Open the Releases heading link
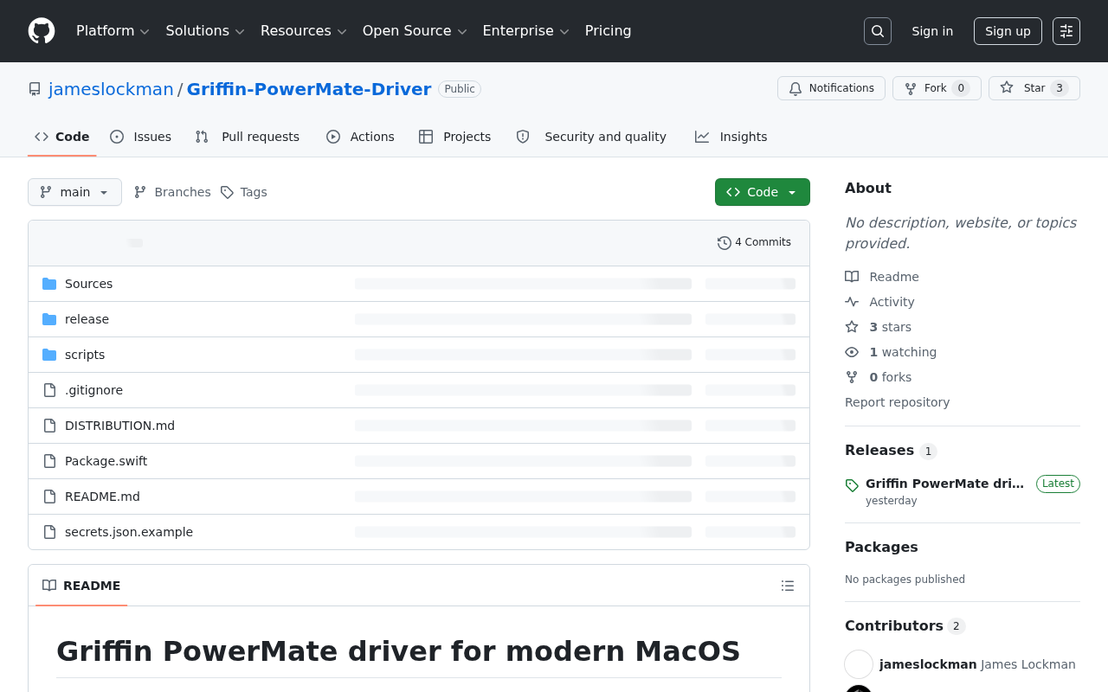Image resolution: width=1108 pixels, height=692 pixels. tap(891, 451)
